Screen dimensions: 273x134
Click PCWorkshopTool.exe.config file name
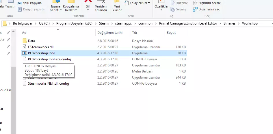point(49,59)
